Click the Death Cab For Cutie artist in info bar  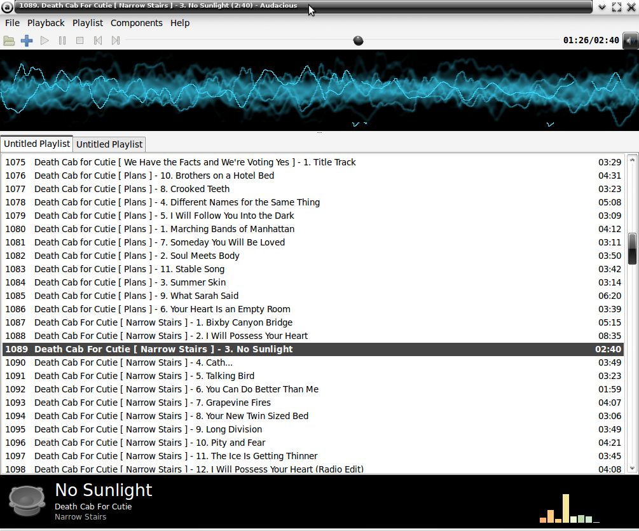[93, 507]
